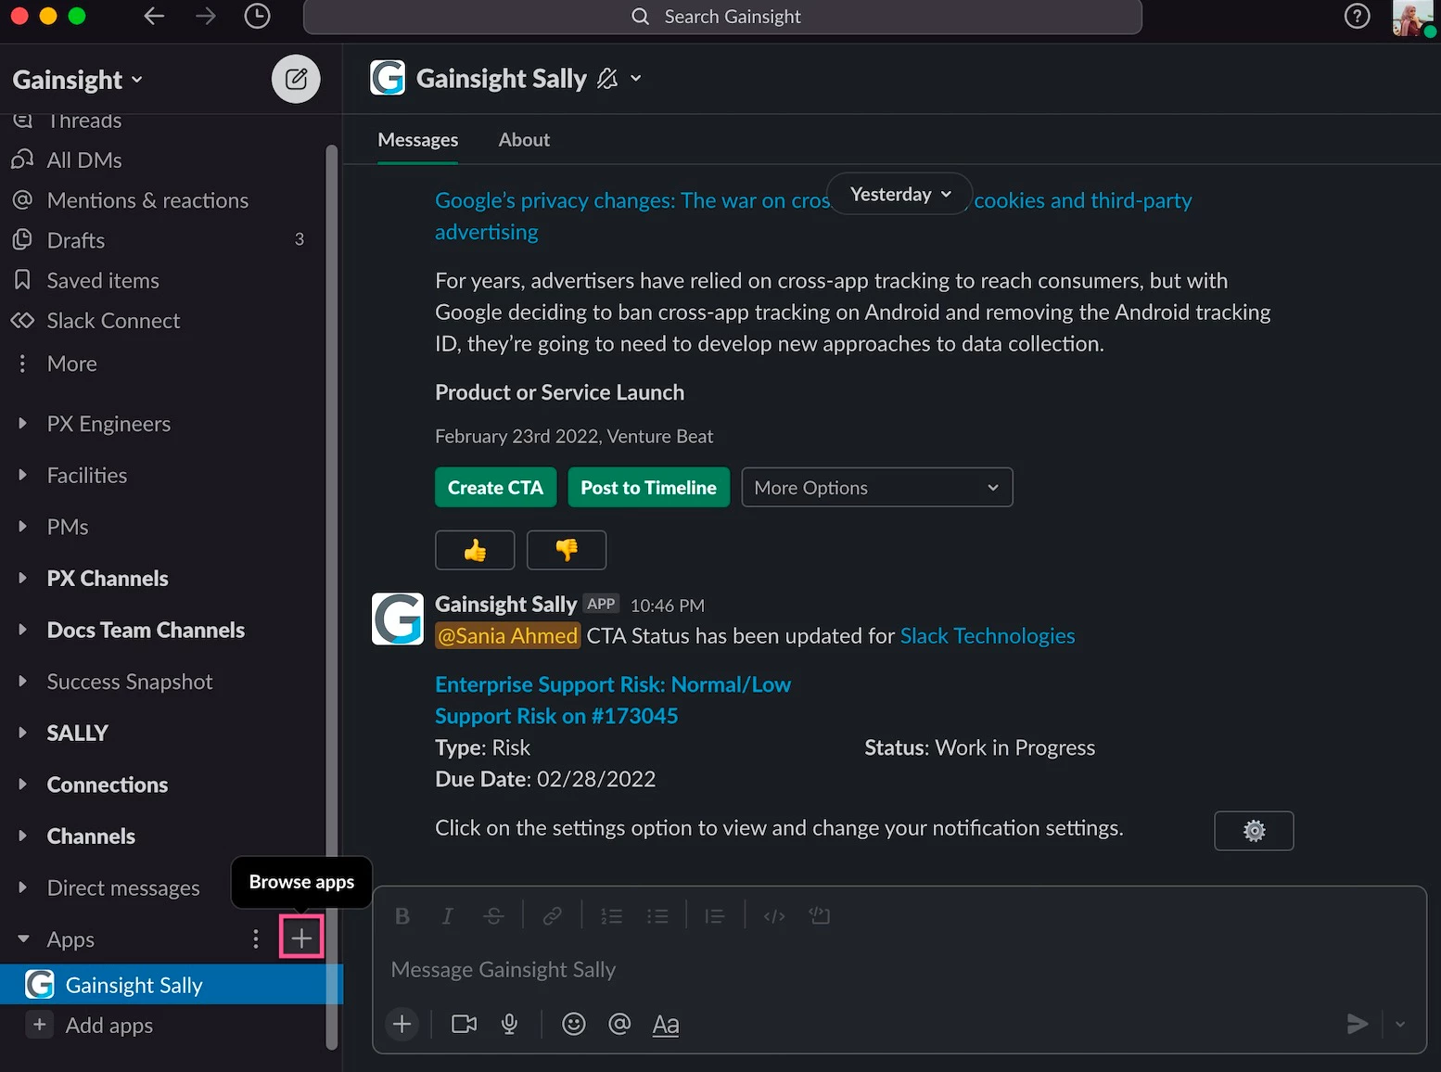
Task: Switch to the Messages tab
Action: [x=417, y=140]
